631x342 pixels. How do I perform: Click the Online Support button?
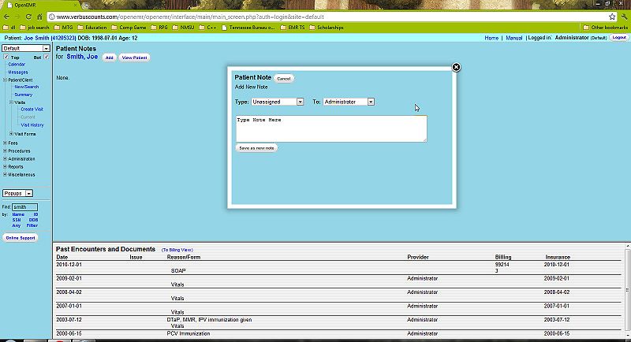point(21,238)
